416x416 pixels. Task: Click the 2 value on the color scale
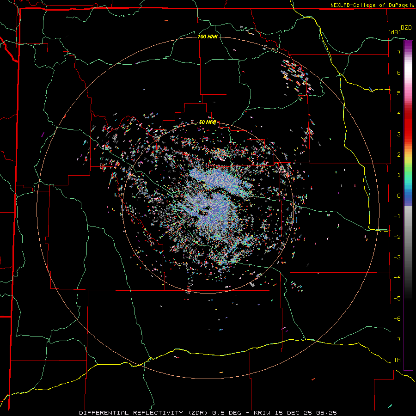pos(399,155)
